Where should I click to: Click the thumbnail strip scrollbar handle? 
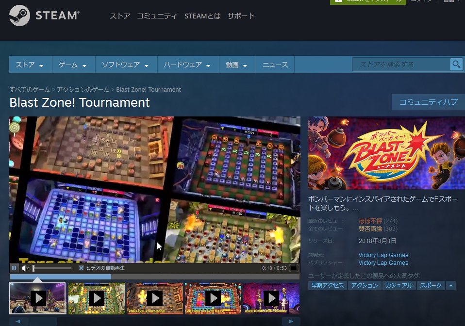[43, 322]
